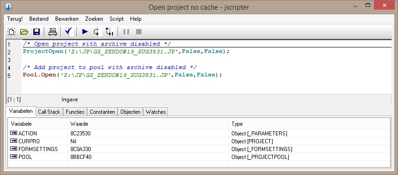
Task: Click value 8C23530 in Waarde column
Action: pos(81,134)
